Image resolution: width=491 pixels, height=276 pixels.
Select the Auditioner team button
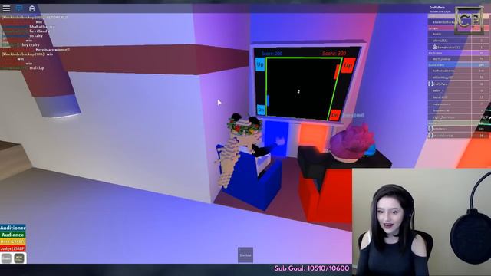13,228
